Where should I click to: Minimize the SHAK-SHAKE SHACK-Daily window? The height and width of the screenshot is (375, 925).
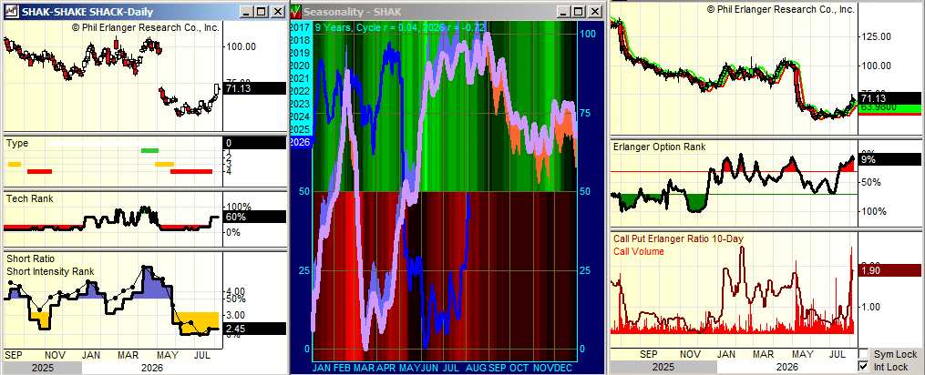coord(249,11)
